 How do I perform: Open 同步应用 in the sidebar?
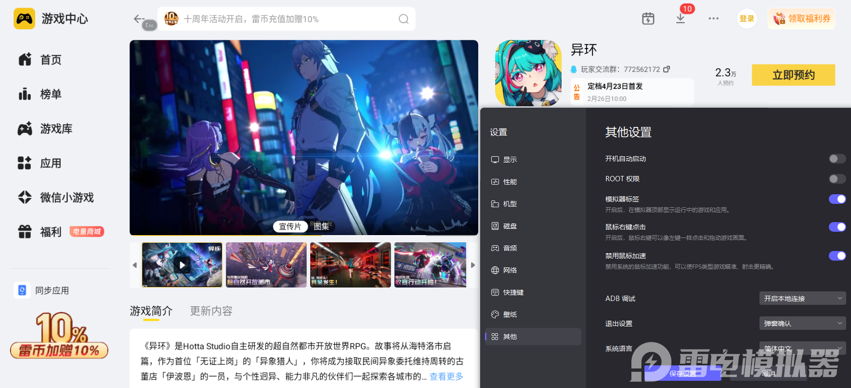42,290
